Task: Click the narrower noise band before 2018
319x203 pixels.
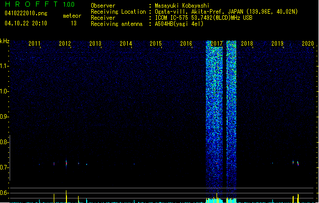Action: tap(231, 118)
